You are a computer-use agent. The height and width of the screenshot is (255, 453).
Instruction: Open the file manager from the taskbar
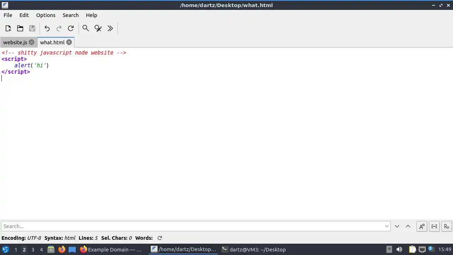pos(51,249)
